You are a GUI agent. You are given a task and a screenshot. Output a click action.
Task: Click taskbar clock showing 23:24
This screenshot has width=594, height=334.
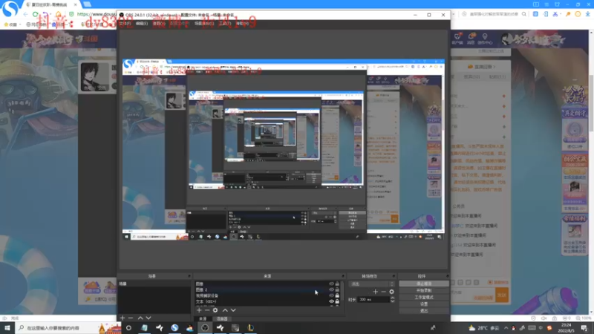click(x=566, y=328)
